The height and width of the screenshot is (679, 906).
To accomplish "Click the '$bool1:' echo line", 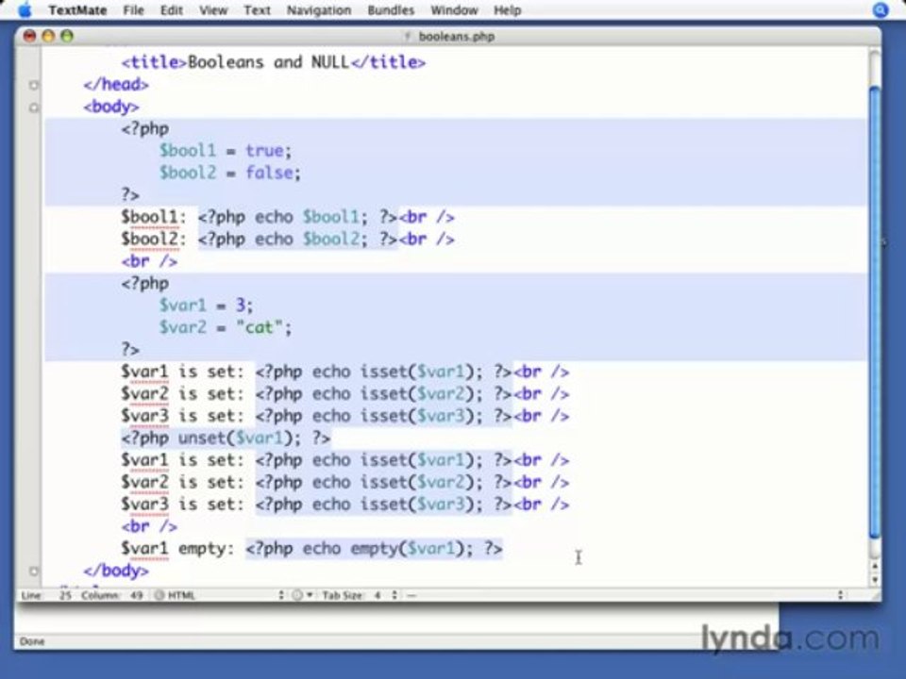I will [x=288, y=217].
